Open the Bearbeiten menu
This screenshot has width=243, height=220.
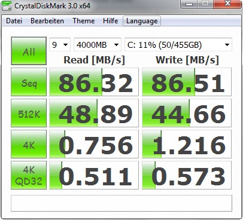(47, 21)
